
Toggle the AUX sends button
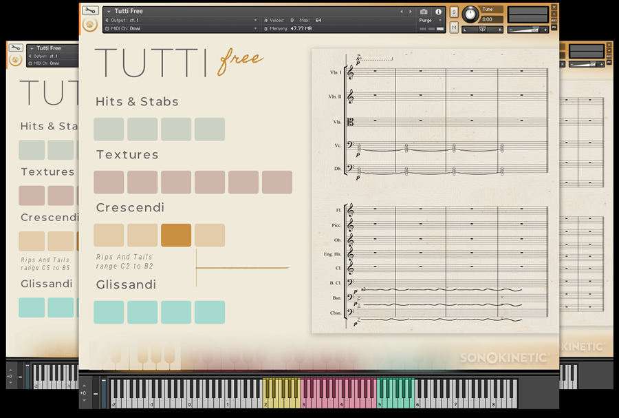click(554, 21)
